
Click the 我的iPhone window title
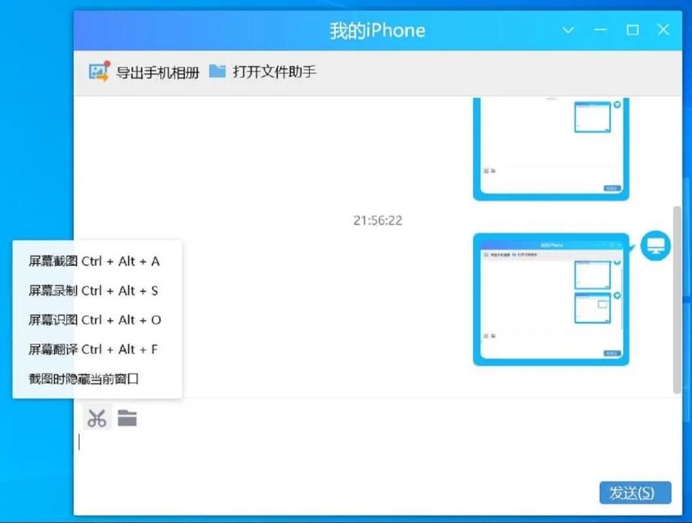point(377,31)
